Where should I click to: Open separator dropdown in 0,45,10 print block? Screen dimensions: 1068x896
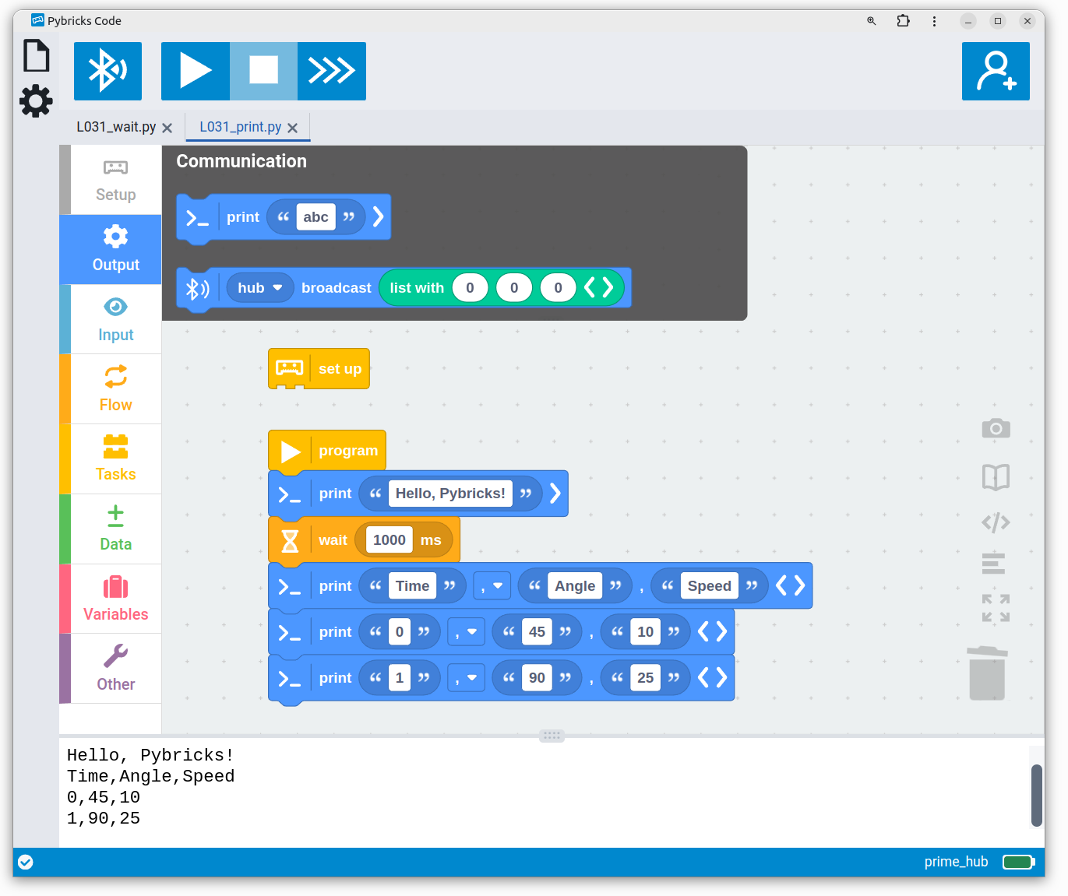[467, 632]
